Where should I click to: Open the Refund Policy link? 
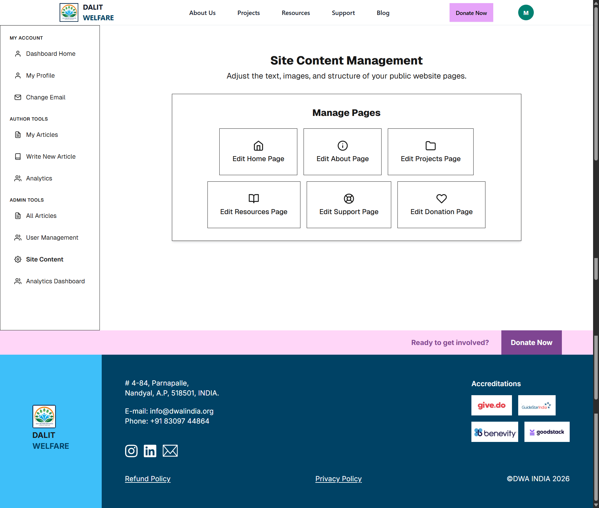click(x=148, y=479)
